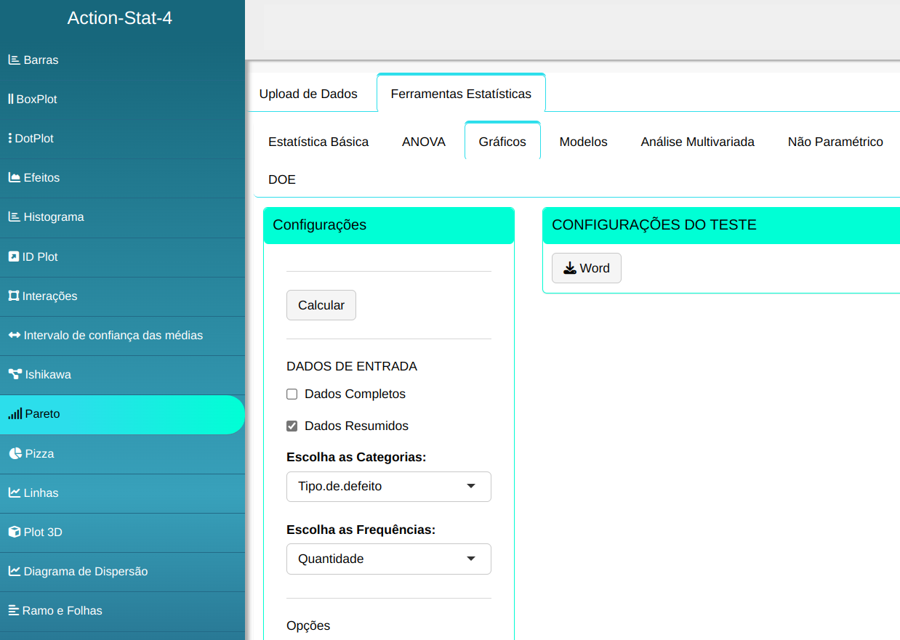
Task: Select the Pizza pie chart icon
Action: [15, 453]
